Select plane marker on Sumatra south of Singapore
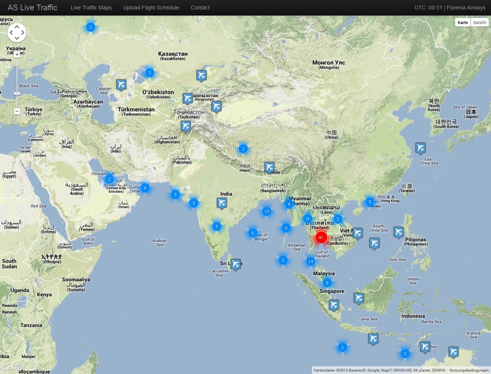491x374 pixels. click(x=334, y=305)
